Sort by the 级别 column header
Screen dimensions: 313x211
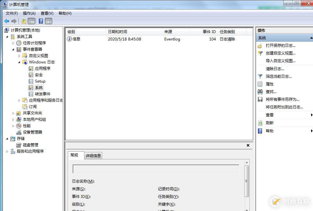tap(86, 32)
